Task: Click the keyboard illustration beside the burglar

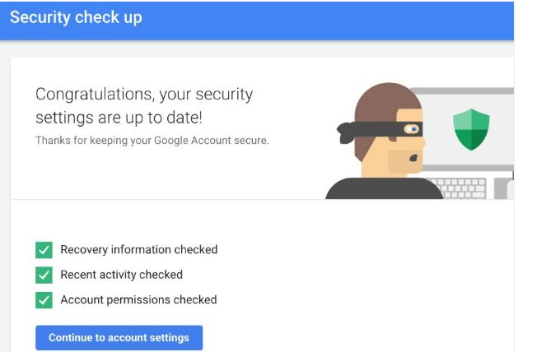Action: (460, 188)
